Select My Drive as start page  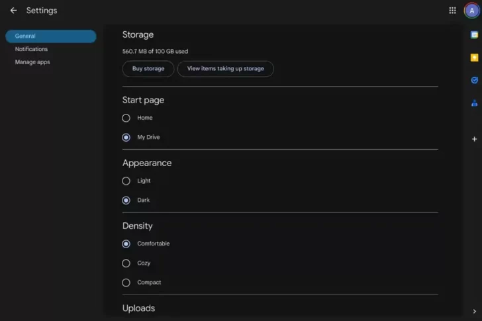click(x=126, y=138)
